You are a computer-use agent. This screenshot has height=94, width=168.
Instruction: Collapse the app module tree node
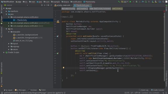[4, 8]
